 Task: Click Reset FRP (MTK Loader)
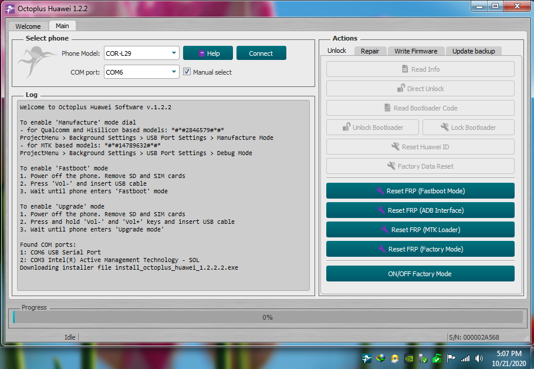[420, 230]
